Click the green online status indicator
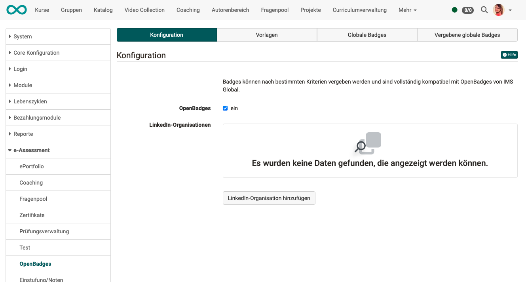Screen dimensions: 526x282 tap(454, 10)
